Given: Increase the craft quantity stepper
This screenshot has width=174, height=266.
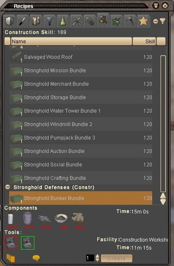Looking at the screenshot, I should (97, 256).
